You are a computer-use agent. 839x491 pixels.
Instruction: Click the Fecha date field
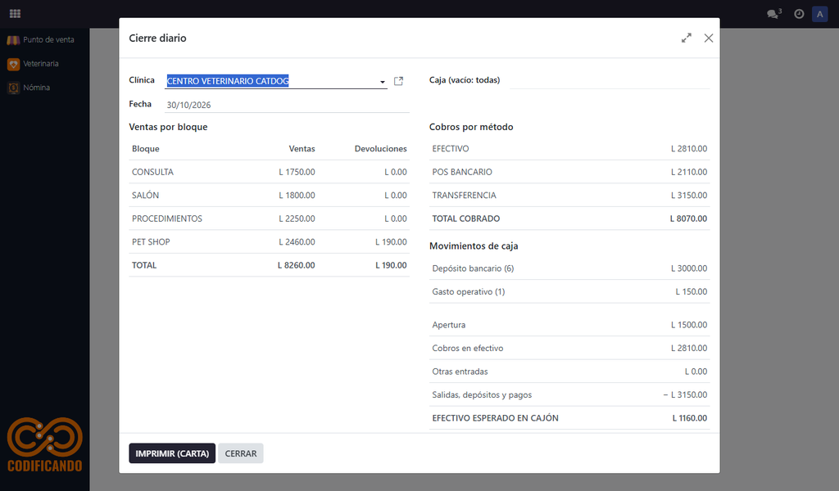tap(288, 105)
